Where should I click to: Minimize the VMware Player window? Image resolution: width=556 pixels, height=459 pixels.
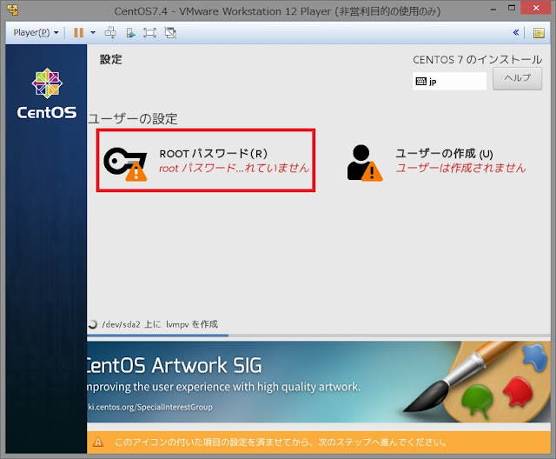click(x=493, y=9)
